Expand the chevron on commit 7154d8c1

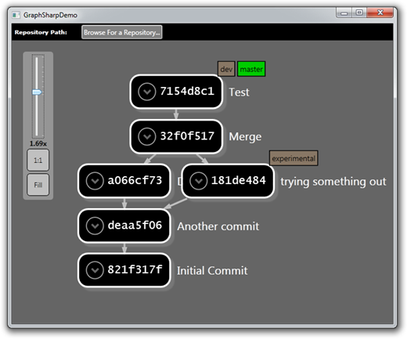point(147,92)
